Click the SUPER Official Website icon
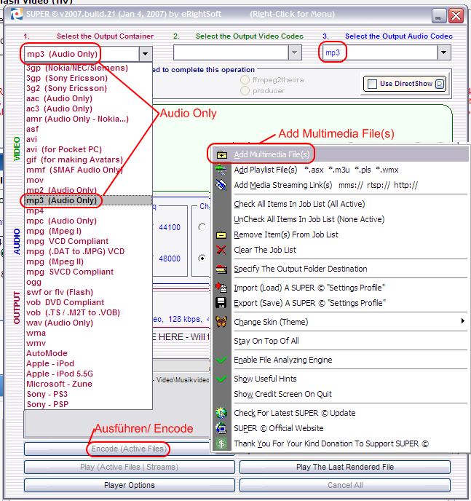This screenshot has width=471, height=501. click(x=221, y=428)
